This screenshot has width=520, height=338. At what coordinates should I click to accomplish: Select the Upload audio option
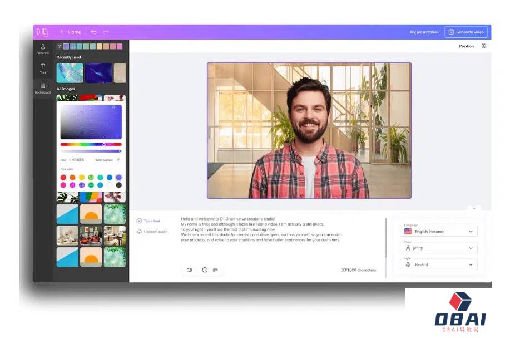(152, 232)
